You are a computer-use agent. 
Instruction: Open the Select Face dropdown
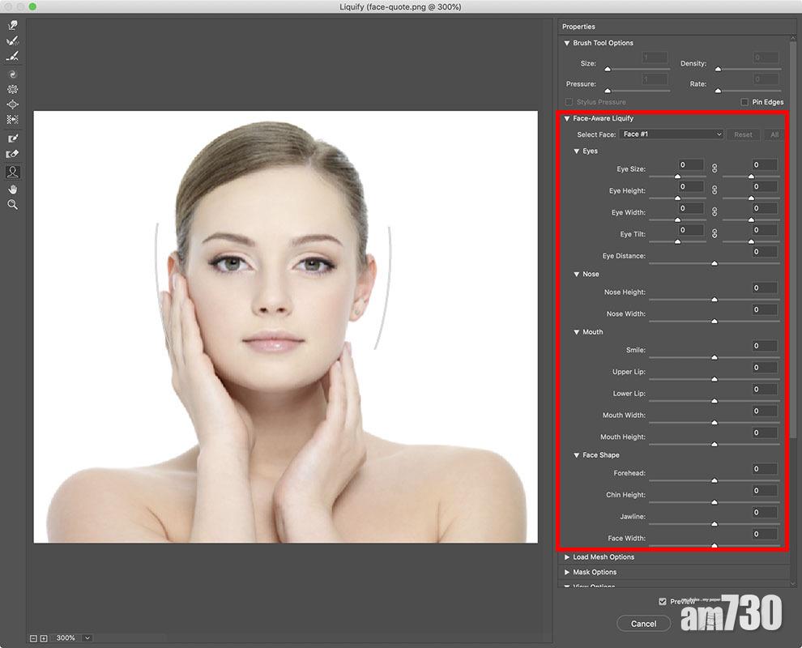[671, 134]
